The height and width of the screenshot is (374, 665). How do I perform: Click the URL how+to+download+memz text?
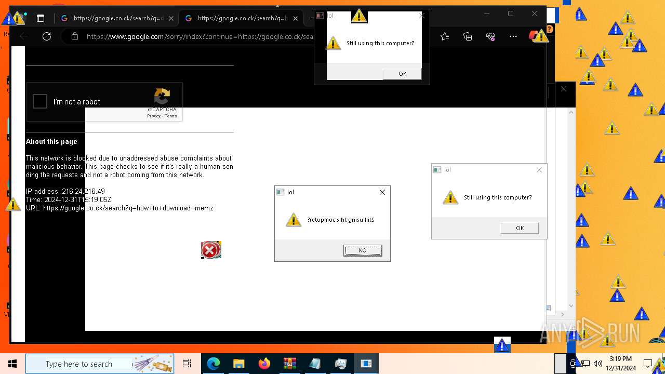119,208
